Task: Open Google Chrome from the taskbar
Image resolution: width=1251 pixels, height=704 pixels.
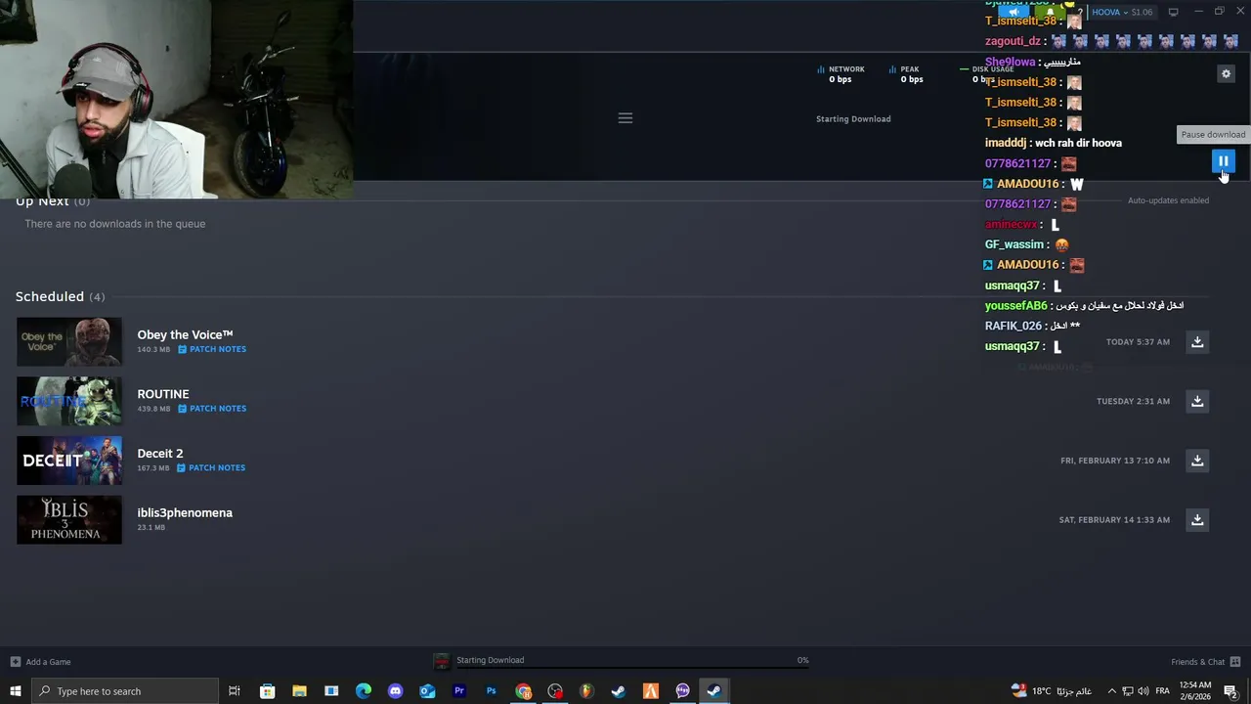Action: (523, 691)
